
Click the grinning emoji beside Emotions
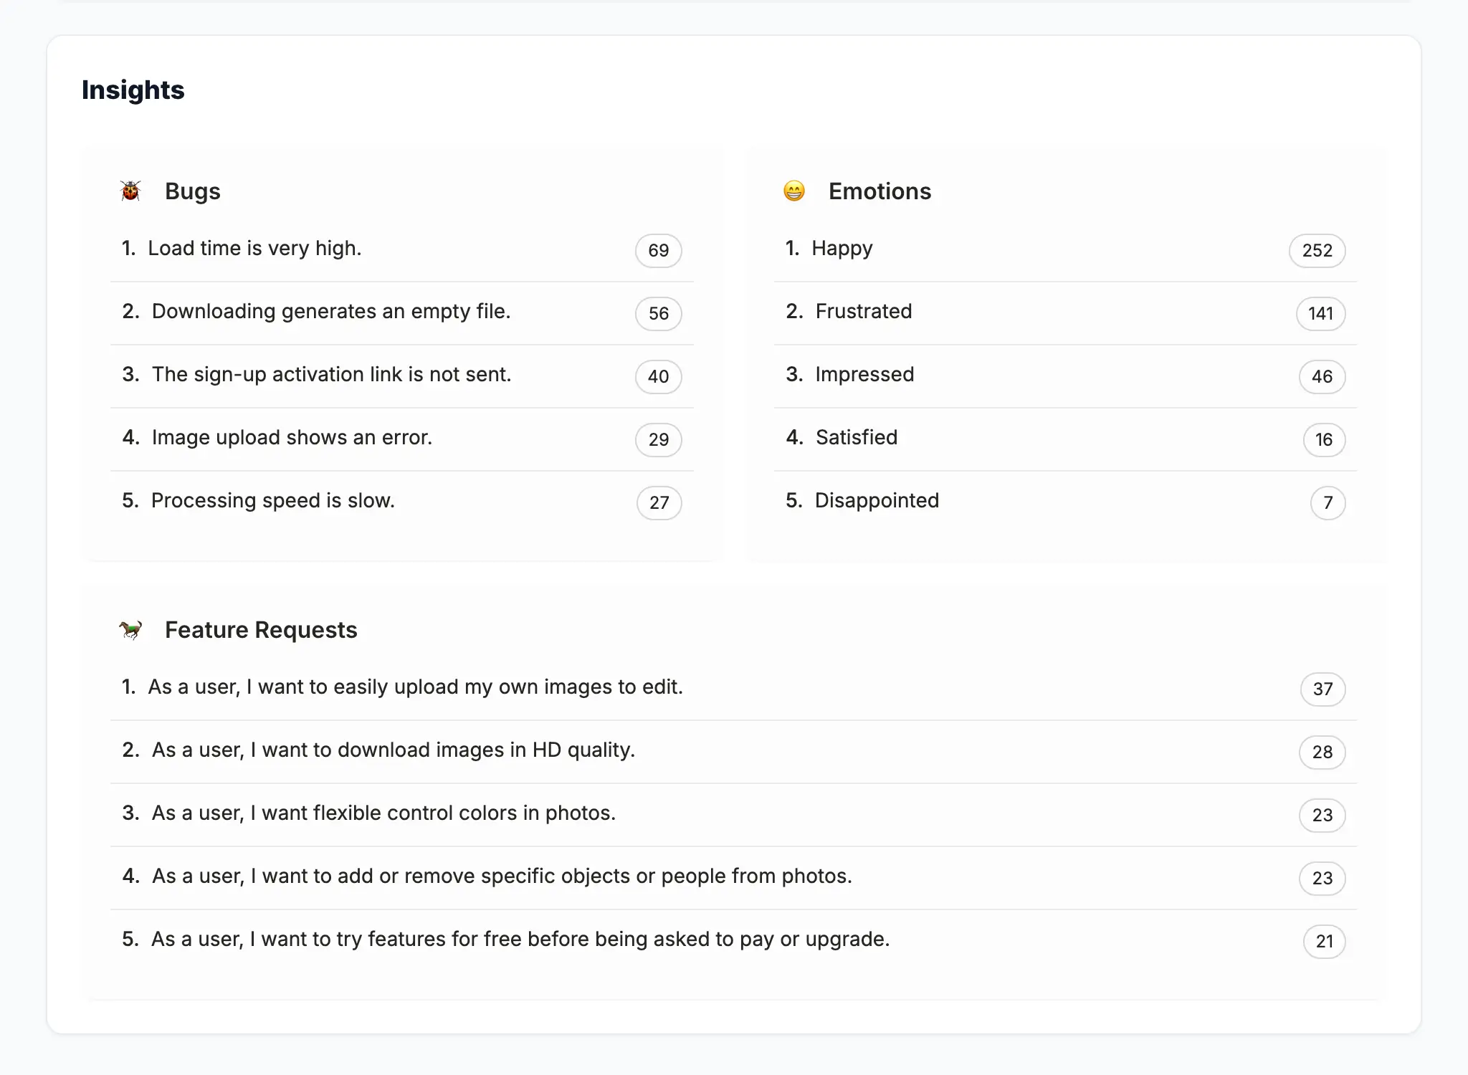click(x=794, y=191)
